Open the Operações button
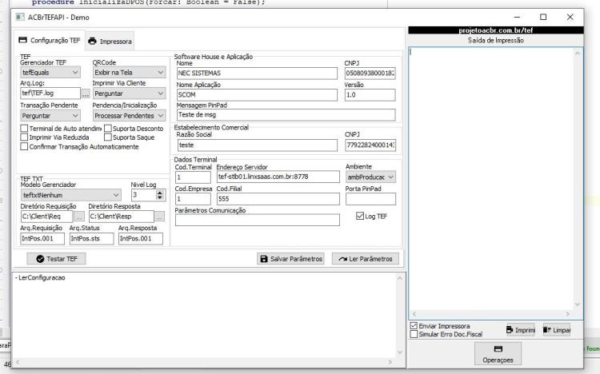The image size is (600, 374). click(498, 354)
